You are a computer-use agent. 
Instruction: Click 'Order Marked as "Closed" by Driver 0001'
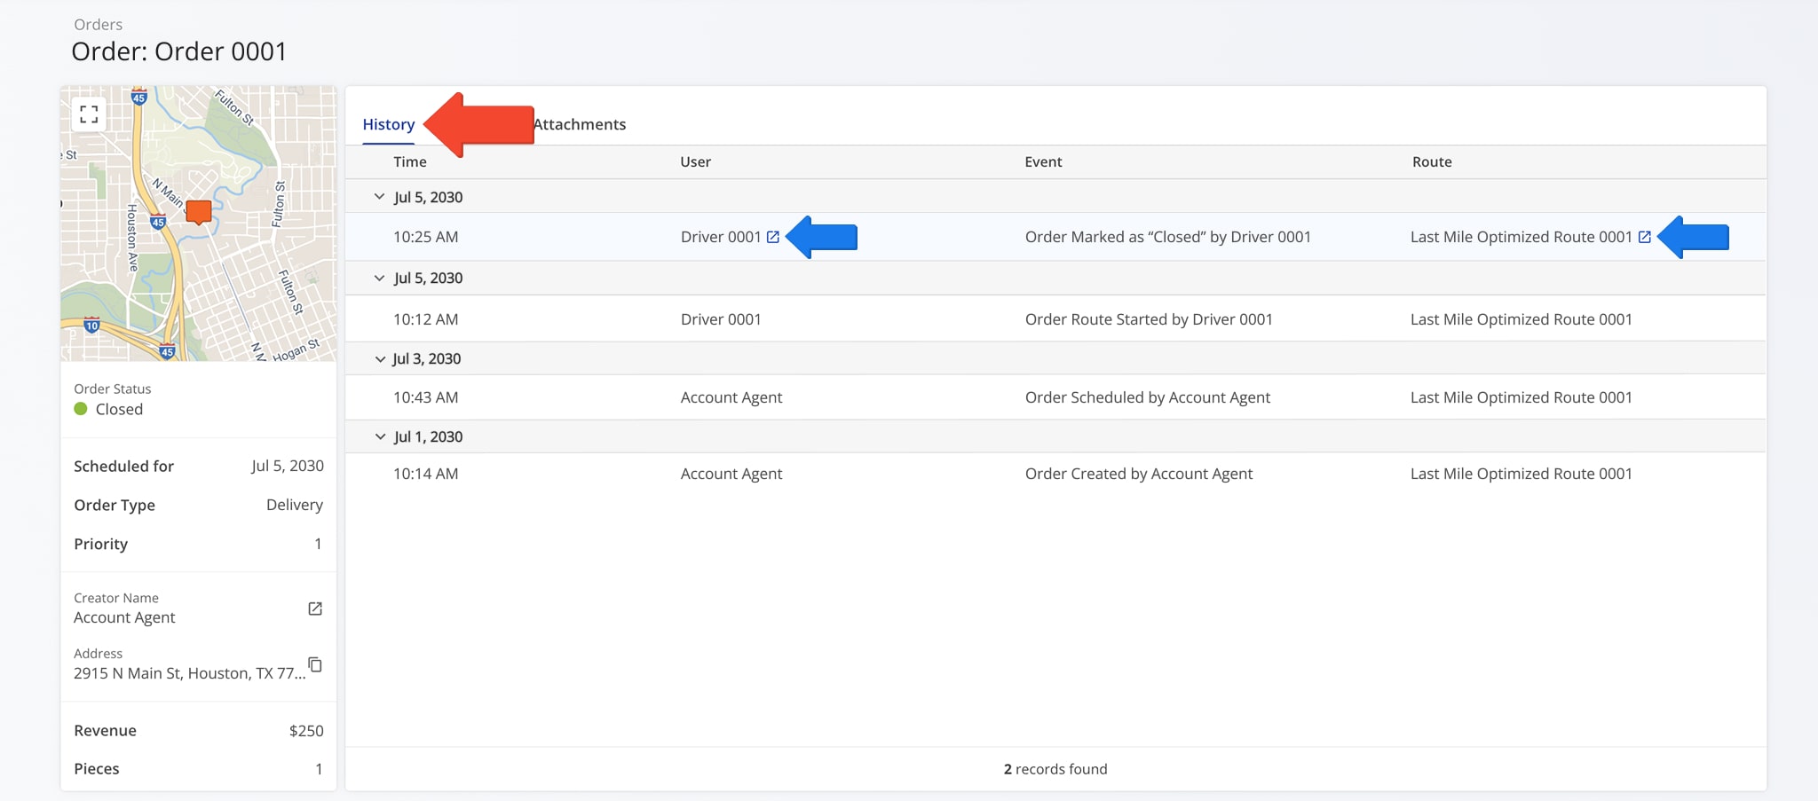pyautogui.click(x=1168, y=237)
